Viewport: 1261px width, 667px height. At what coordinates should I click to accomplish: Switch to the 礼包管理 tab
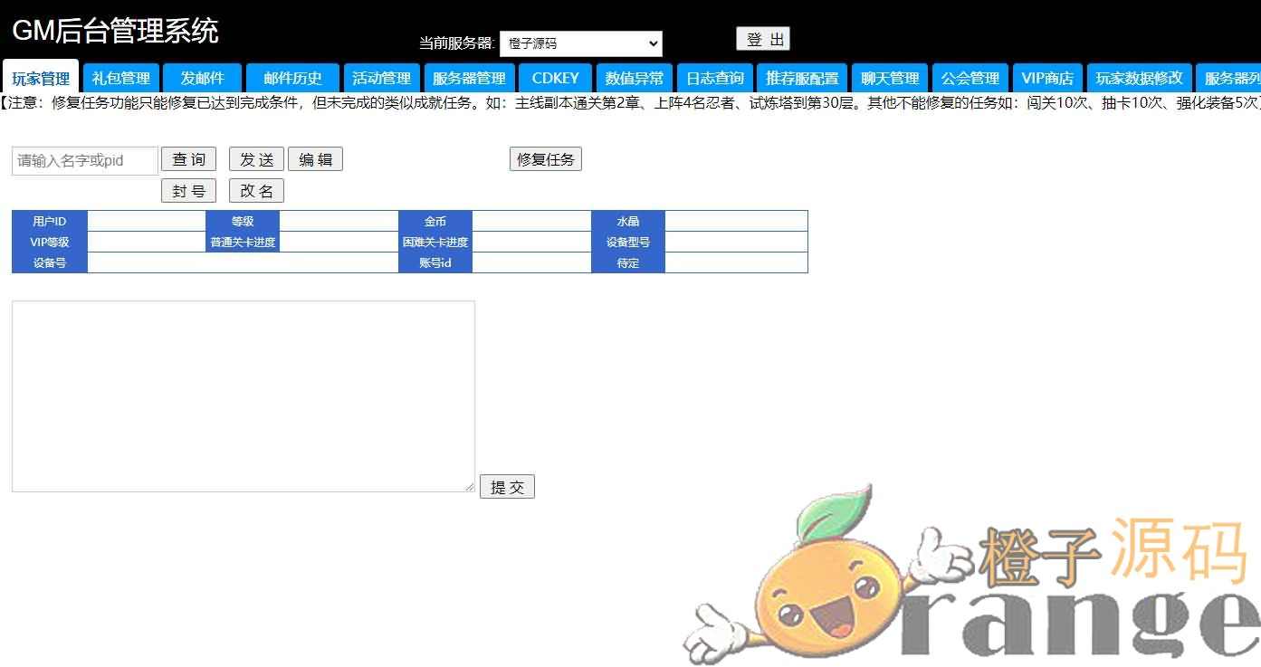(x=121, y=78)
